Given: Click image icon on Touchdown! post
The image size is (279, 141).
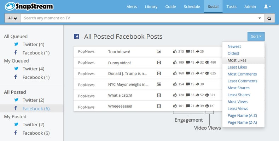Looking at the screenshot, I should 159,52.
